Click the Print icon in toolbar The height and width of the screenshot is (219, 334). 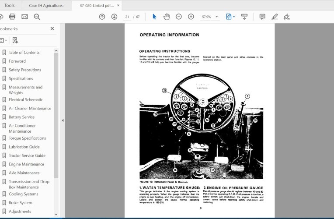(x=12, y=17)
